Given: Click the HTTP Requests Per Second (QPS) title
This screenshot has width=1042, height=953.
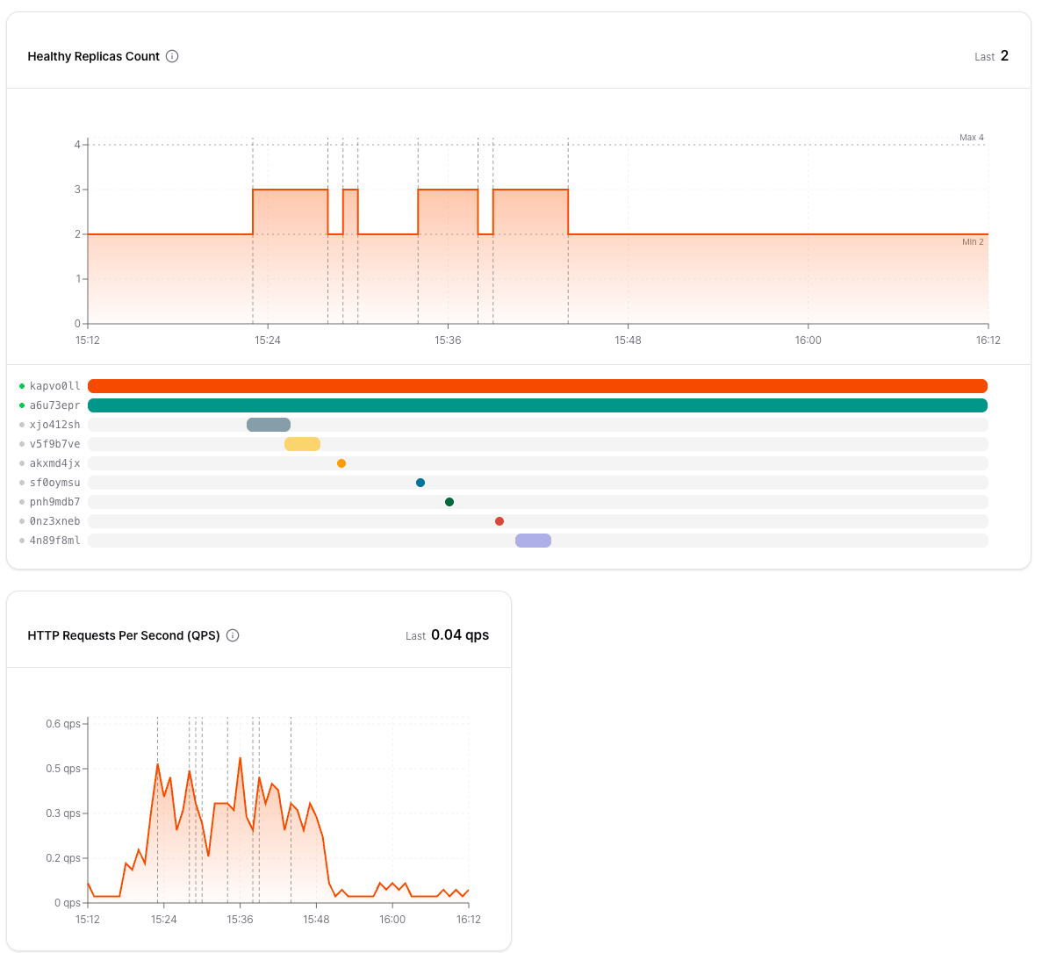Looking at the screenshot, I should (x=124, y=635).
